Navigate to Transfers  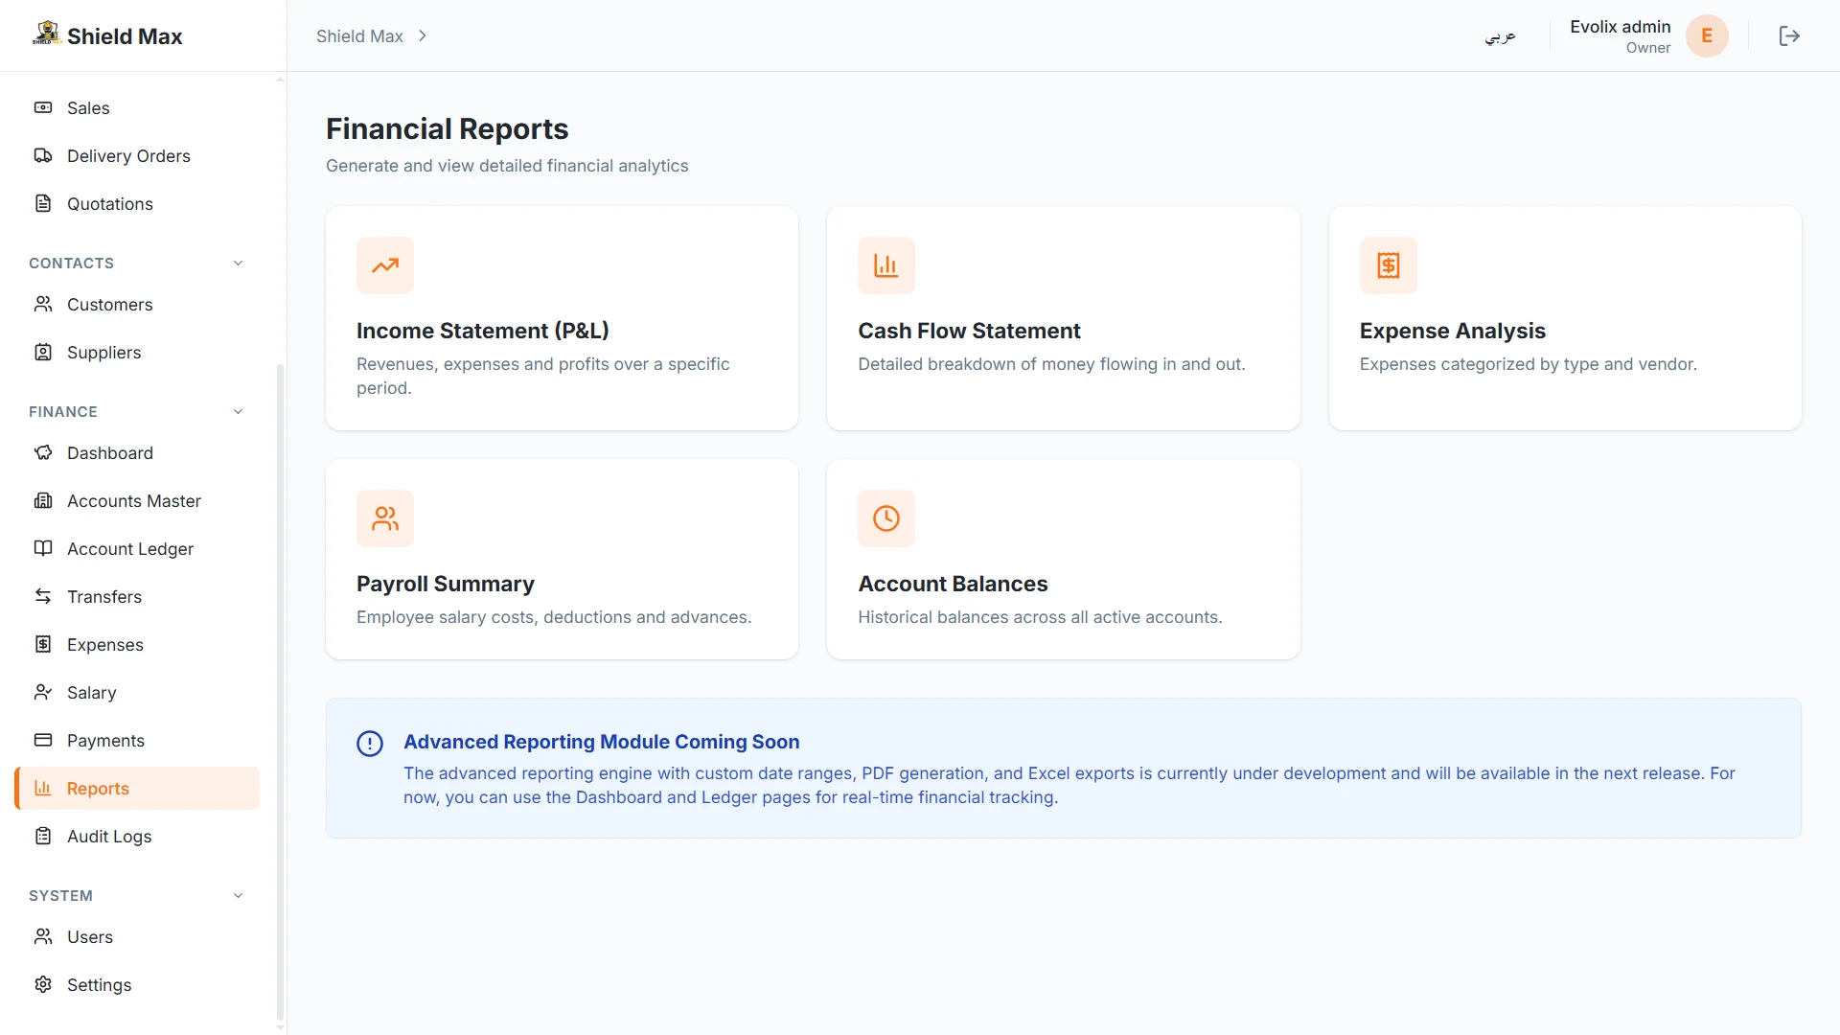[x=137, y=596]
